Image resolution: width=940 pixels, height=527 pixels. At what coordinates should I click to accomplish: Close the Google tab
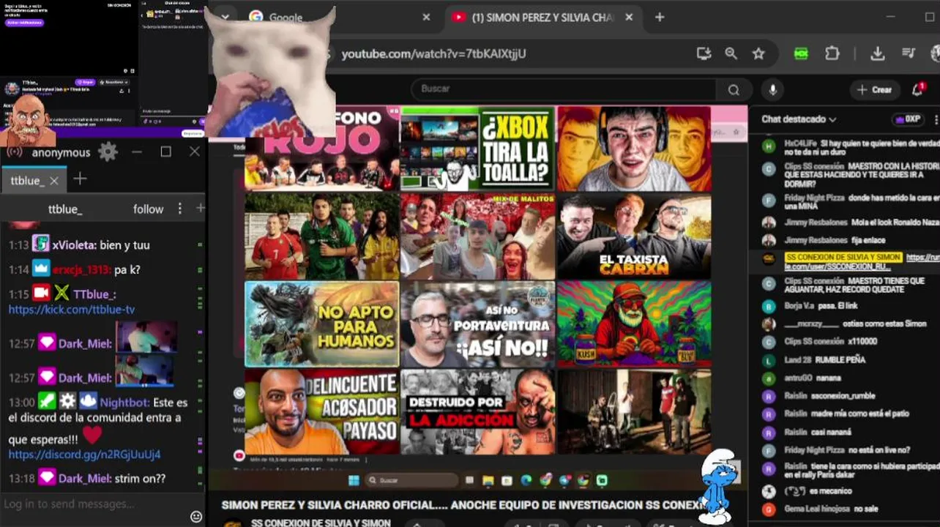click(x=426, y=17)
